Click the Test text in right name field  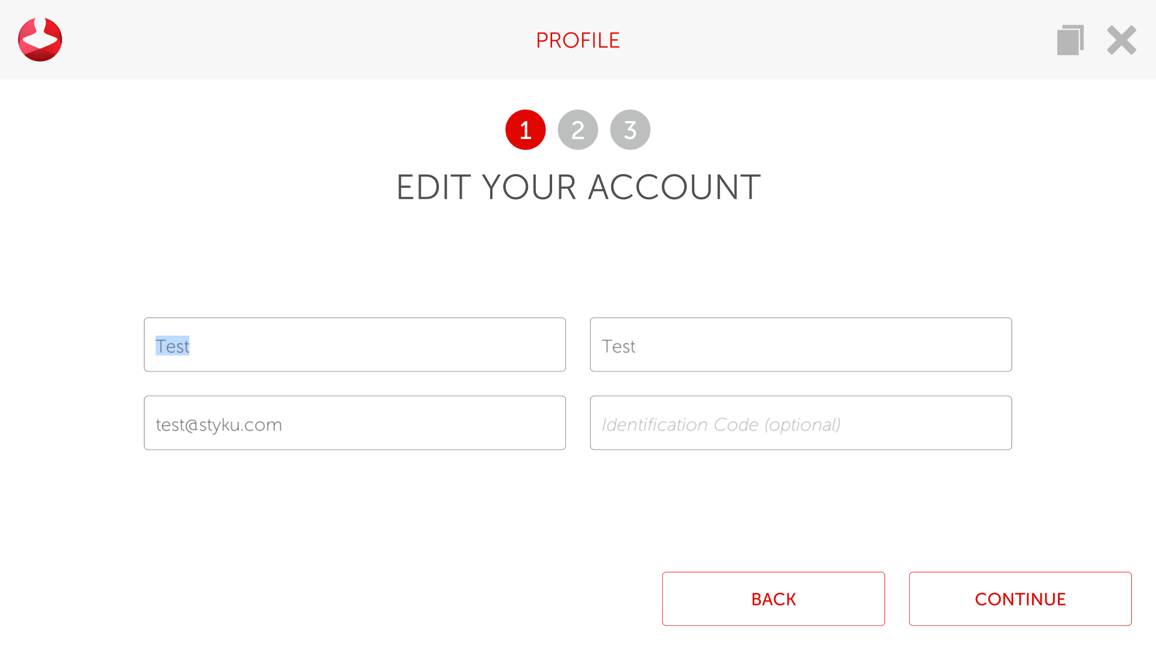click(618, 347)
